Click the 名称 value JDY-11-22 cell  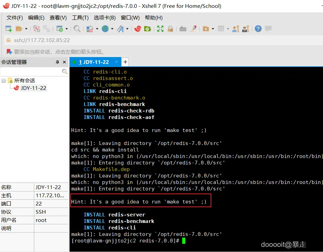pos(51,187)
